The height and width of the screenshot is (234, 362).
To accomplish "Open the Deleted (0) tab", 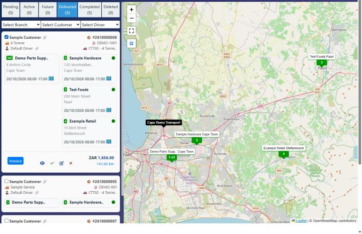I will coord(110,9).
